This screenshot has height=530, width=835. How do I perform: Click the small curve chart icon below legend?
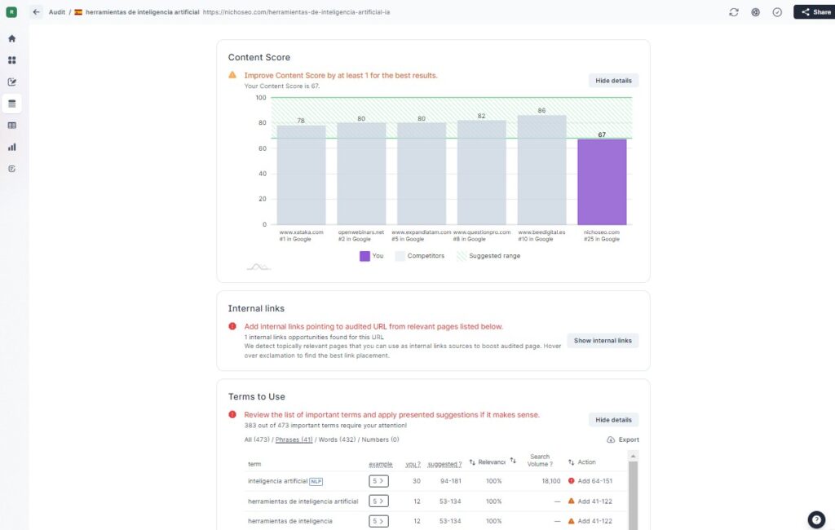258,267
